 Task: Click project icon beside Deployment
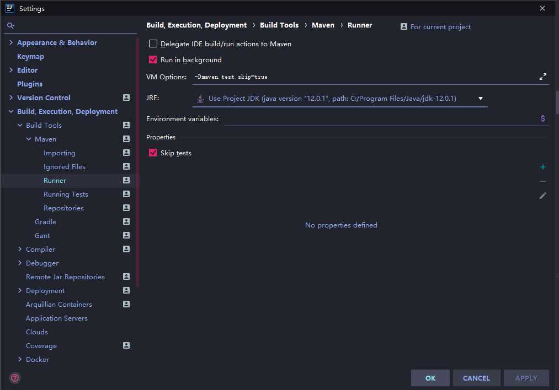[126, 290]
